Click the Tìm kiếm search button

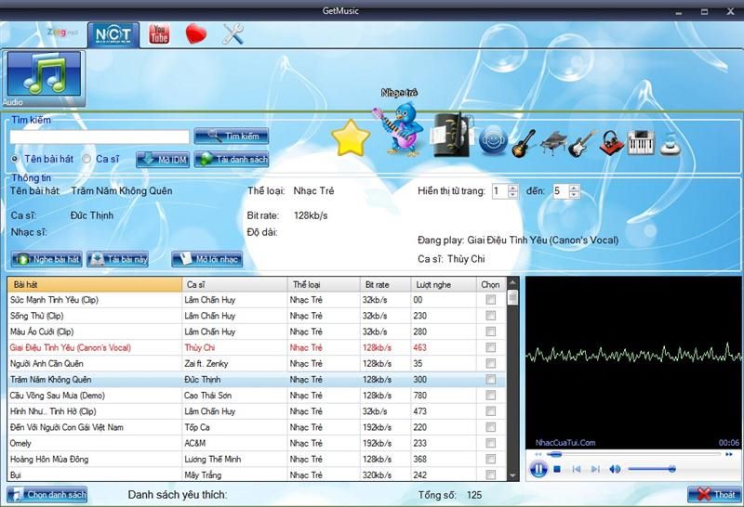[x=232, y=136]
